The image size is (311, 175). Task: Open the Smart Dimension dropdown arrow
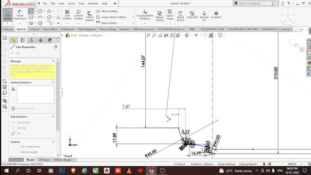click(20, 24)
